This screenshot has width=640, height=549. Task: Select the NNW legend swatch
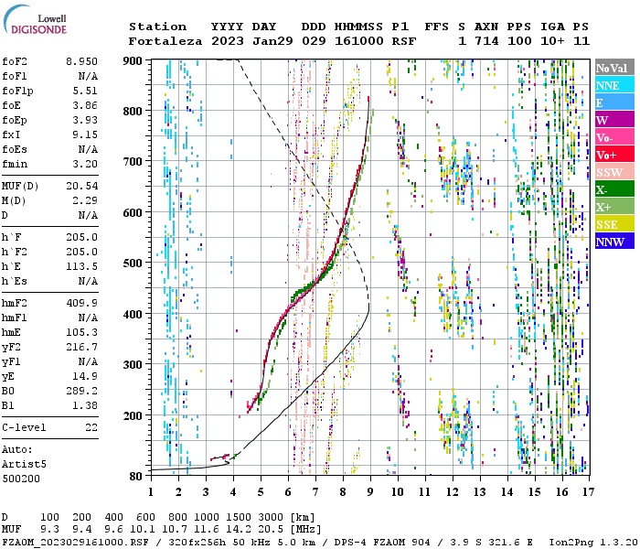[x=614, y=242]
